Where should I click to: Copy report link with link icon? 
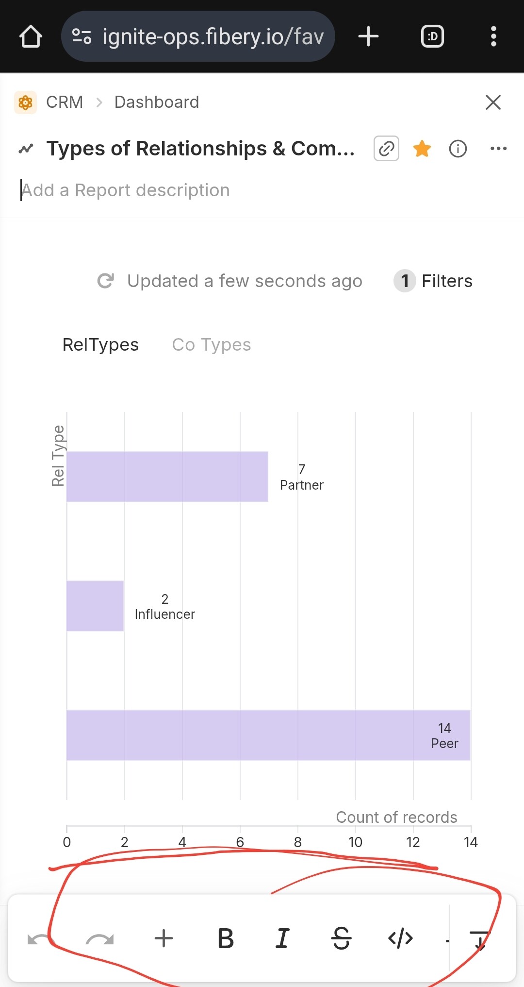386,149
